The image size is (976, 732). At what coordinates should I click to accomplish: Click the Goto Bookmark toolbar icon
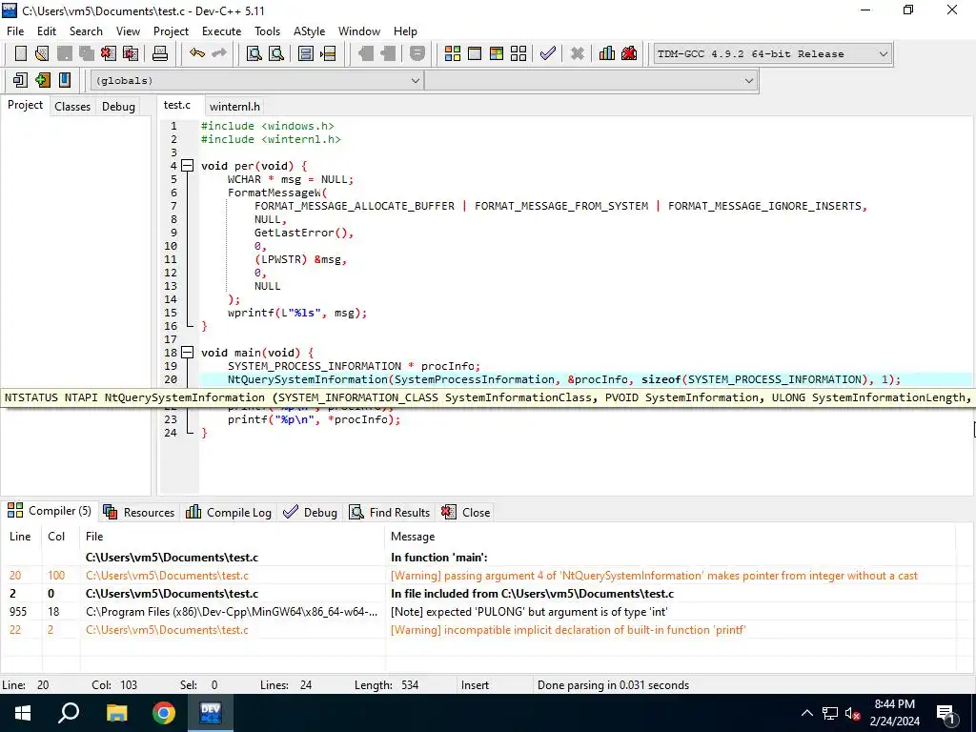point(64,80)
